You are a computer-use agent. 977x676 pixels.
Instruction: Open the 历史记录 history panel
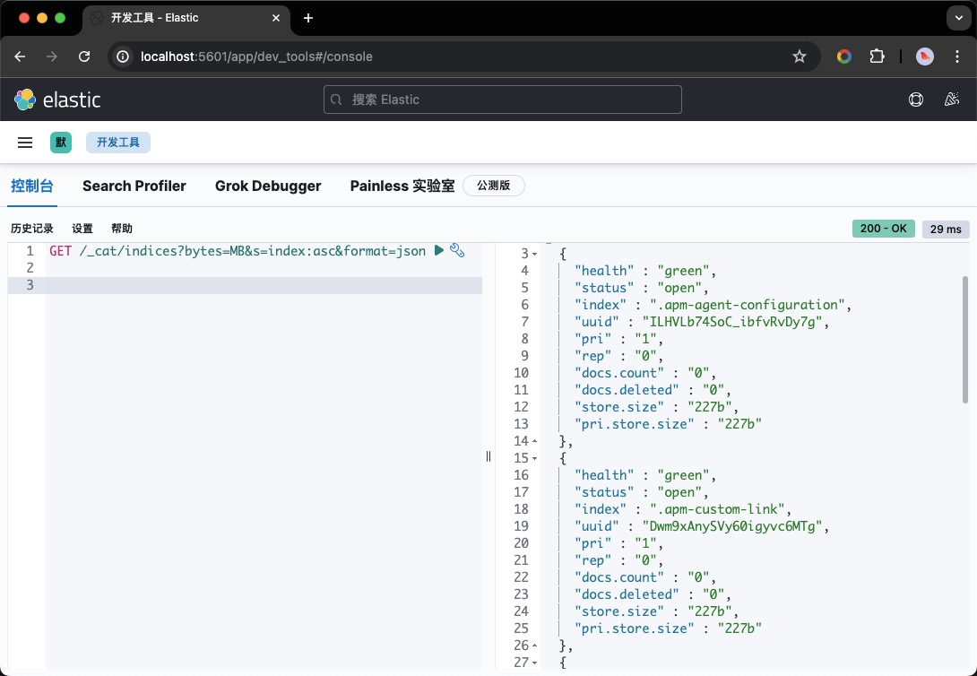pyautogui.click(x=31, y=228)
